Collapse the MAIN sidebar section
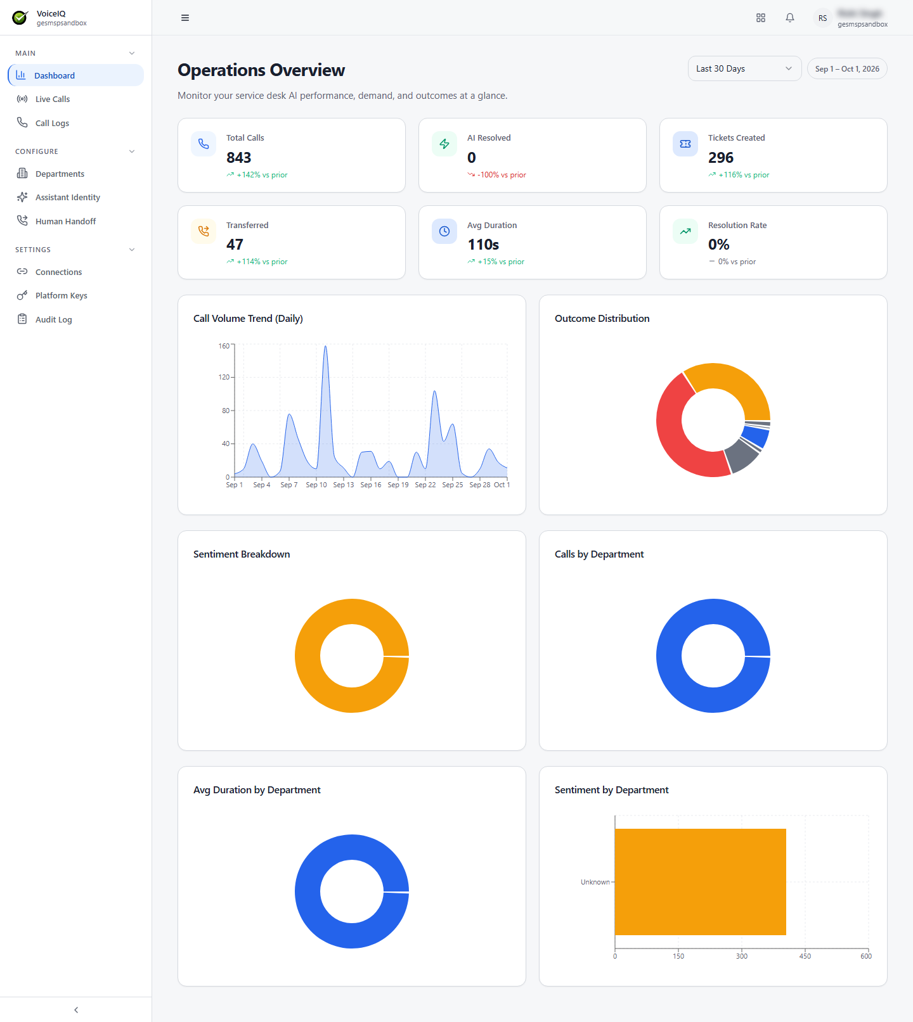This screenshot has width=913, height=1022. [x=132, y=53]
